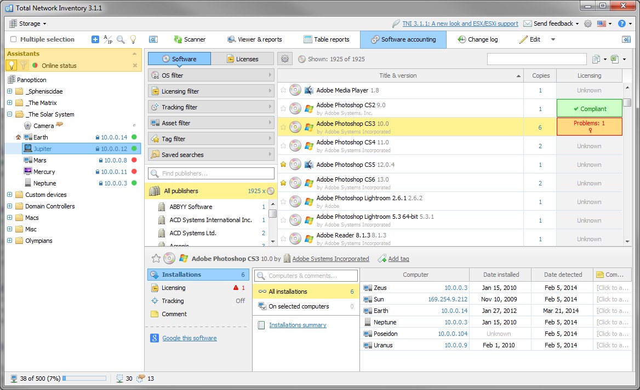Open Viewer & reports
The image size is (640, 390).
254,39
